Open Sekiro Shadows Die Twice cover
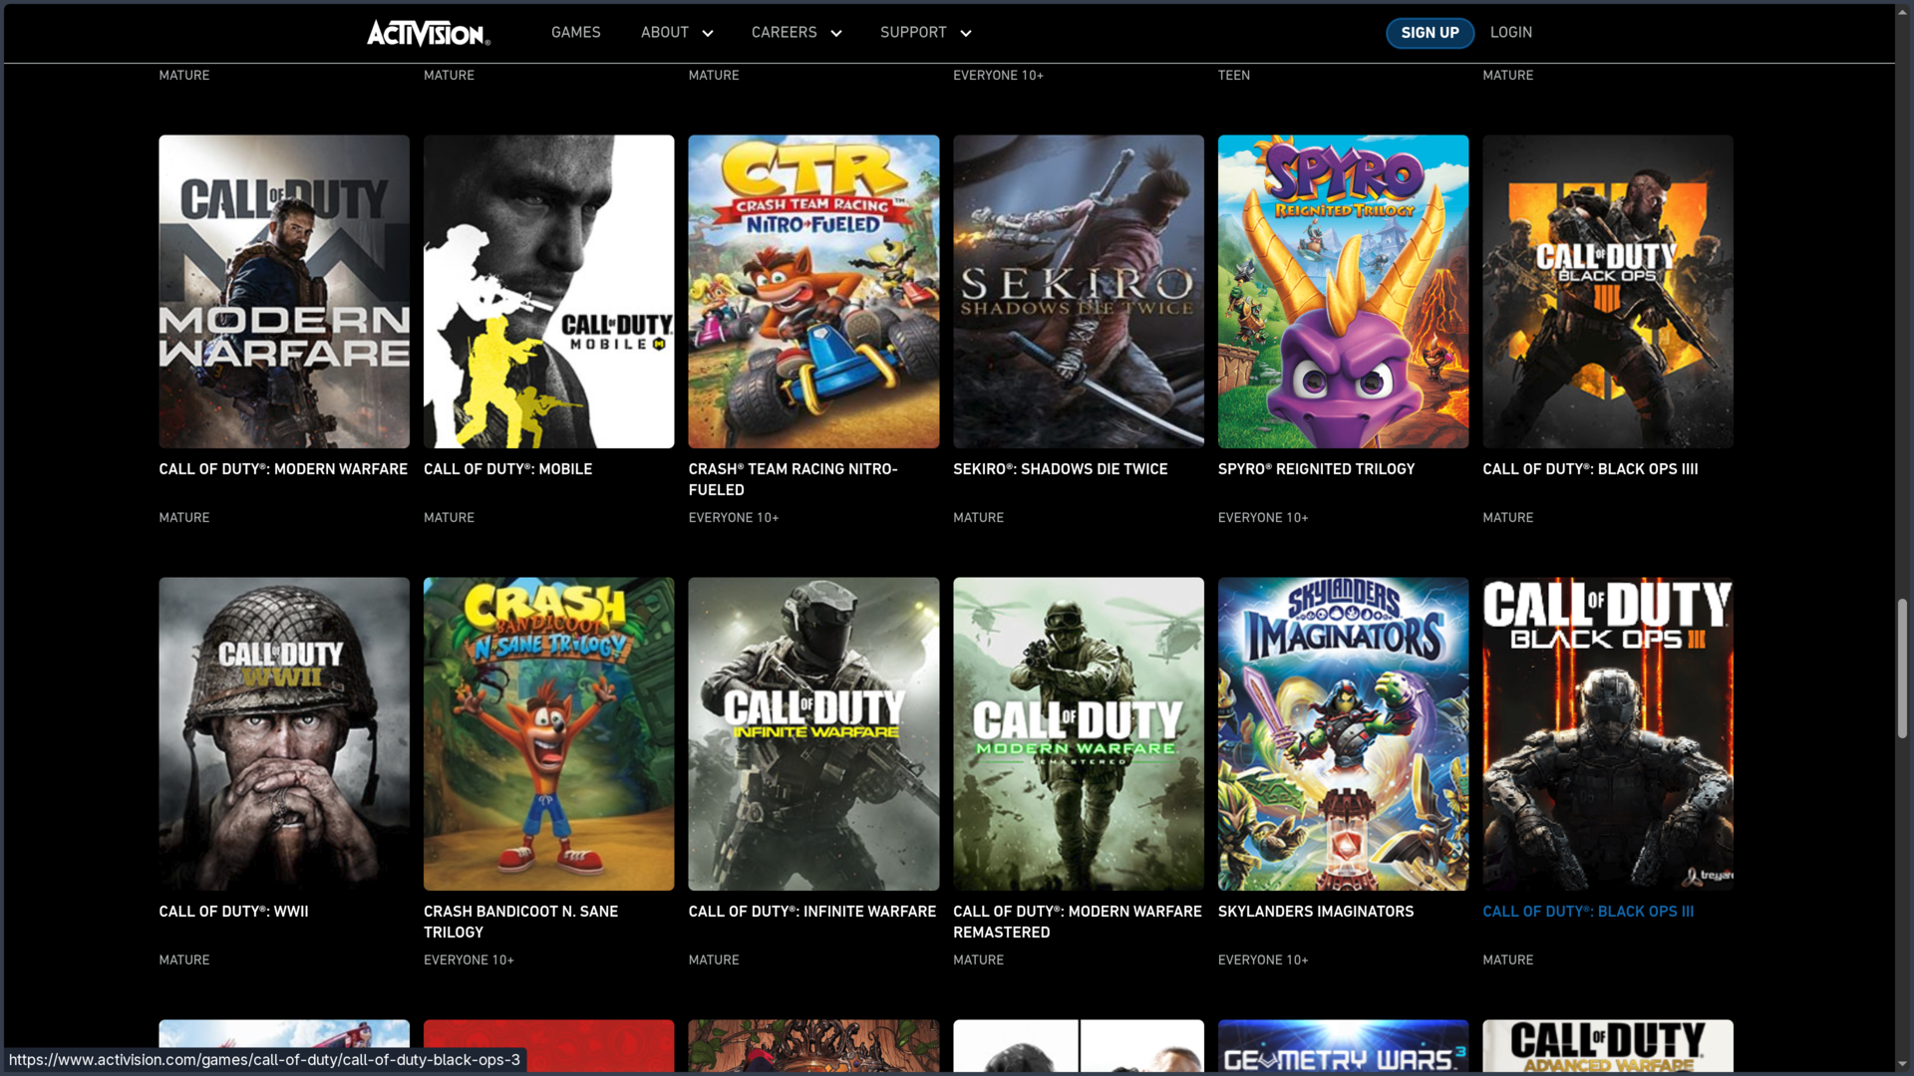The width and height of the screenshot is (1914, 1076). [x=1079, y=292]
